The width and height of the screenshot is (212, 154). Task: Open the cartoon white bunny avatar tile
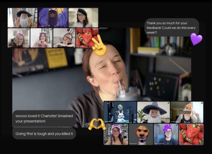pyautogui.click(x=120, y=112)
